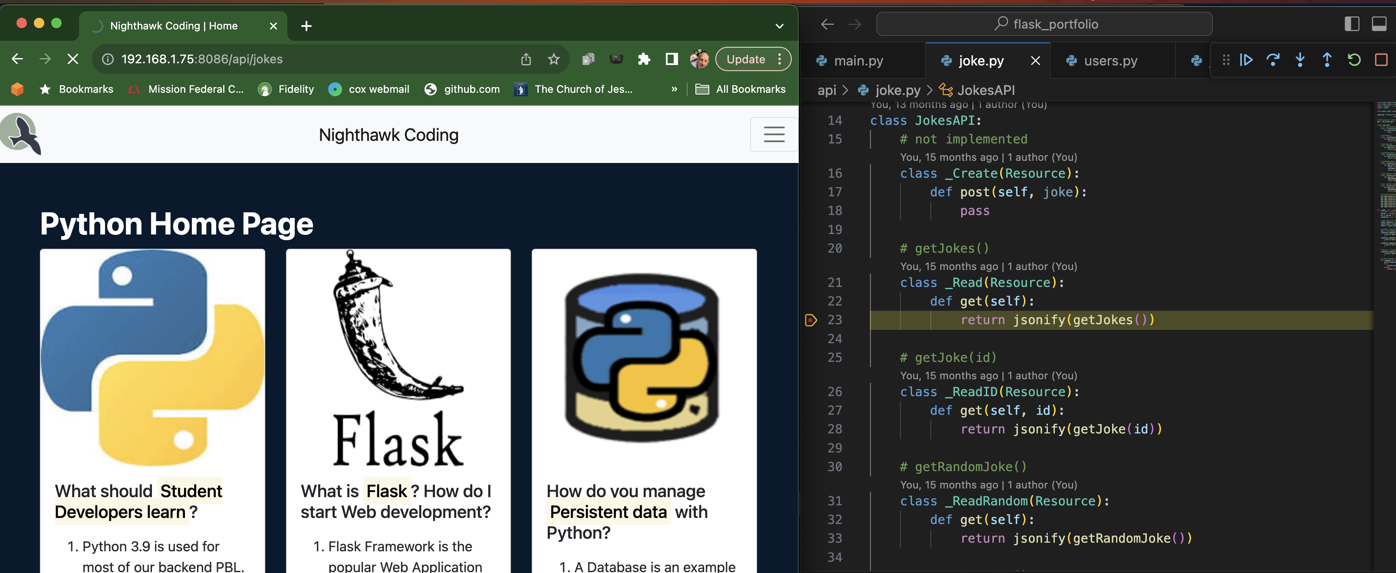Click return jsonify(getJokes()) line
1396x573 pixels.
[x=1057, y=320]
